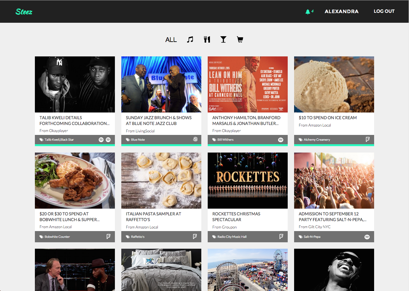
Task: Click tag icon beside Alchemy Creamery
Action: click(301, 140)
